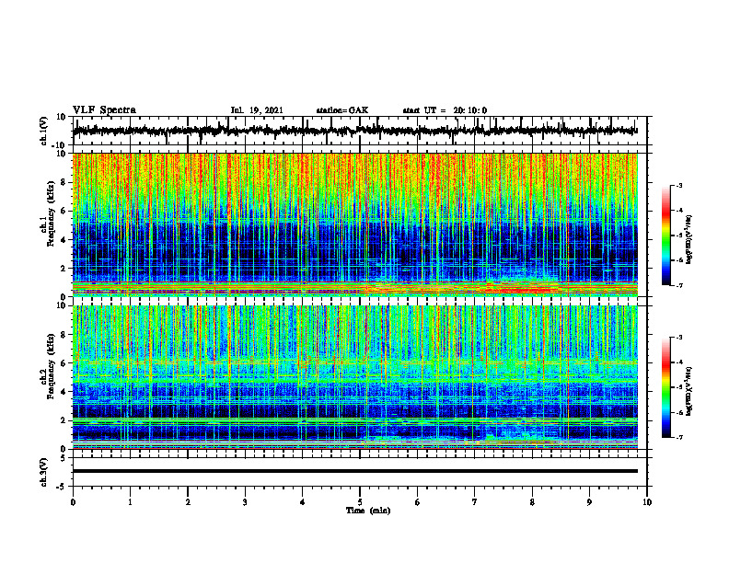The height and width of the screenshot is (563, 729).
Task: Click the time axis tick label "5"
Action: [360, 502]
